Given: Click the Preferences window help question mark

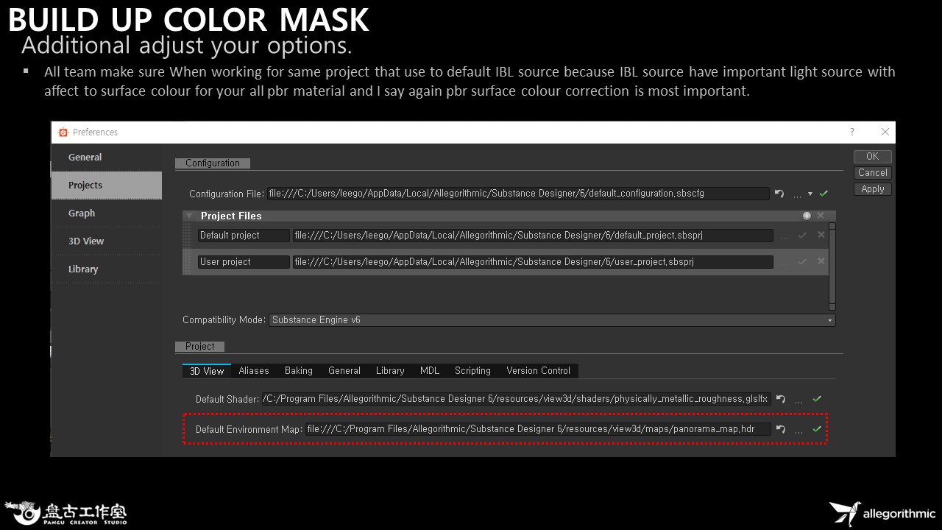Looking at the screenshot, I should tap(852, 132).
